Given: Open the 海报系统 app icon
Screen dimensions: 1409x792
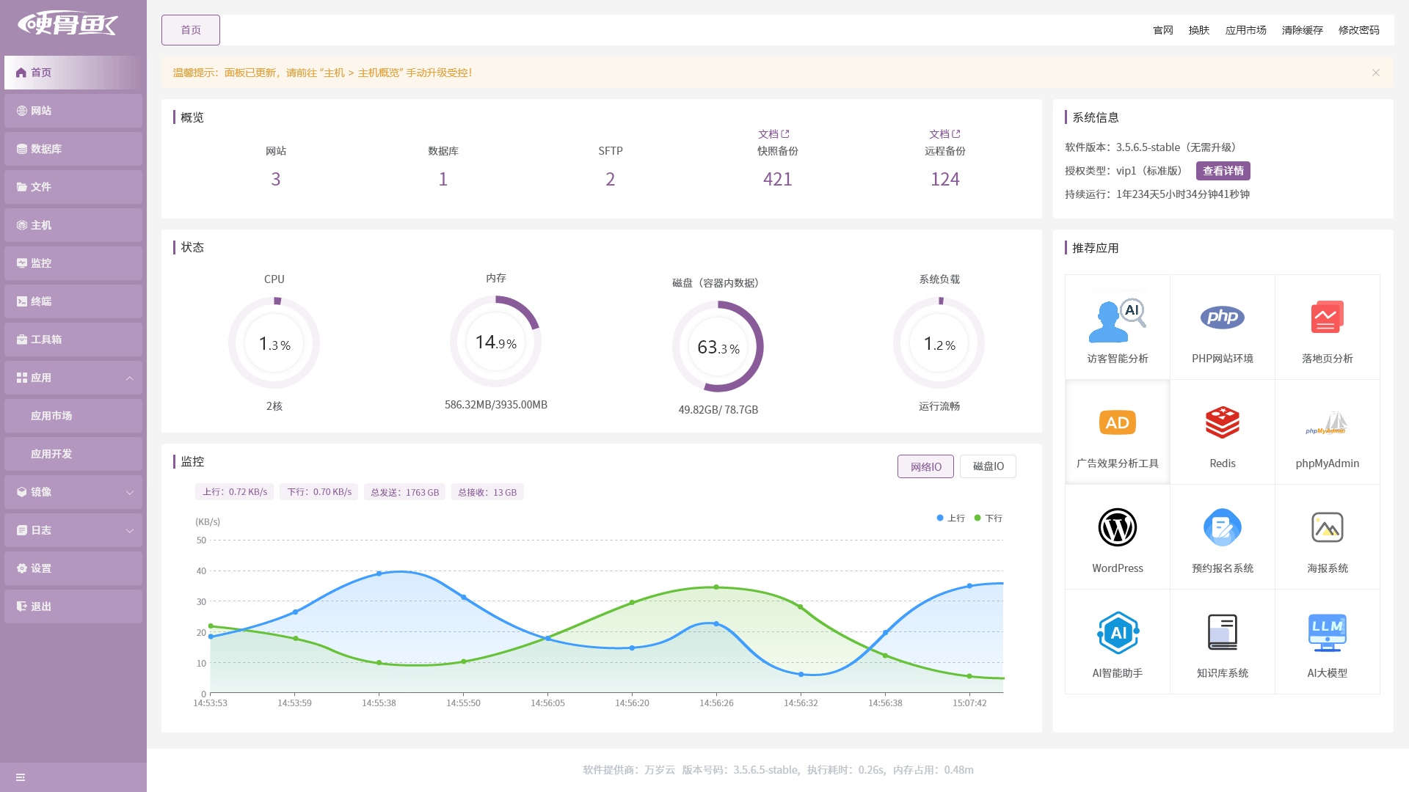Looking at the screenshot, I should pyautogui.click(x=1327, y=527).
